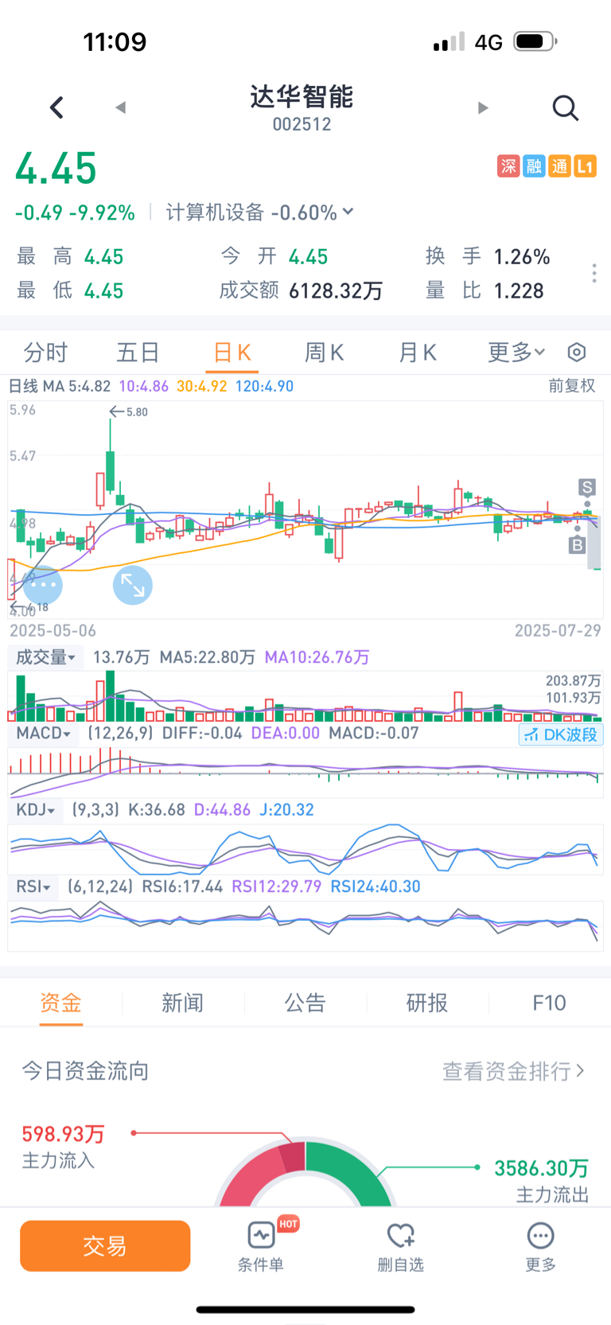
Task: Tap the orange 交易 trade button
Action: click(x=105, y=1246)
